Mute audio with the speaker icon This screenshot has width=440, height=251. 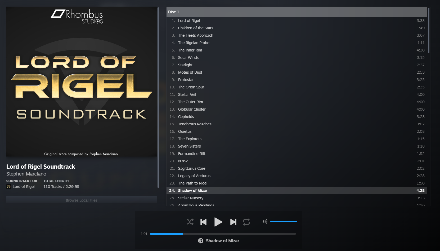coord(265,221)
